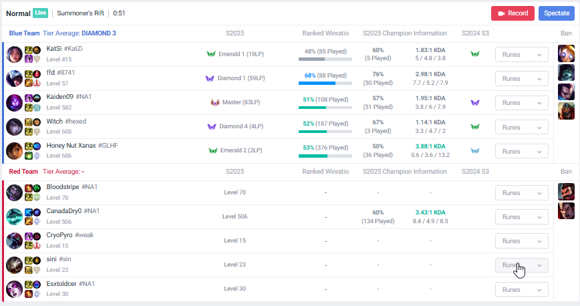Click CanadaDry0's 3.43:1 KDA value

click(430, 212)
